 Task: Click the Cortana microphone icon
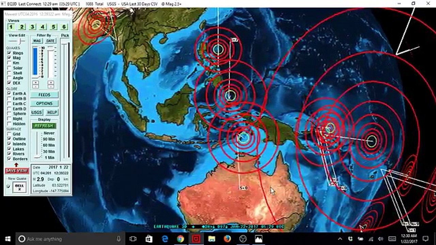[x=119, y=239]
